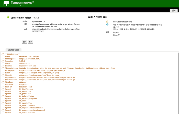Click the author name Itproductdev Ltd

(39, 21)
